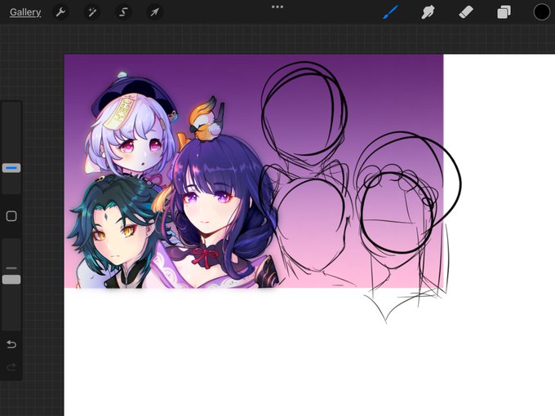This screenshot has height=416, width=555.
Task: Undo the last stroke
Action: [x=11, y=344]
